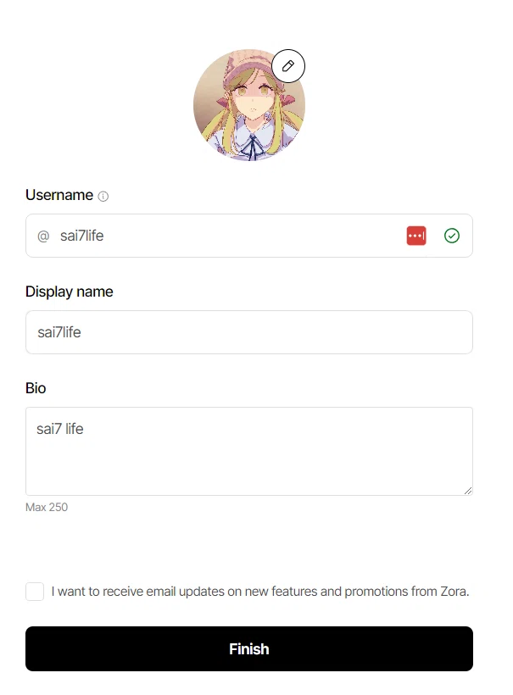Click the green username available checkmark
Screen dimensions: 513x695
pyautogui.click(x=452, y=236)
